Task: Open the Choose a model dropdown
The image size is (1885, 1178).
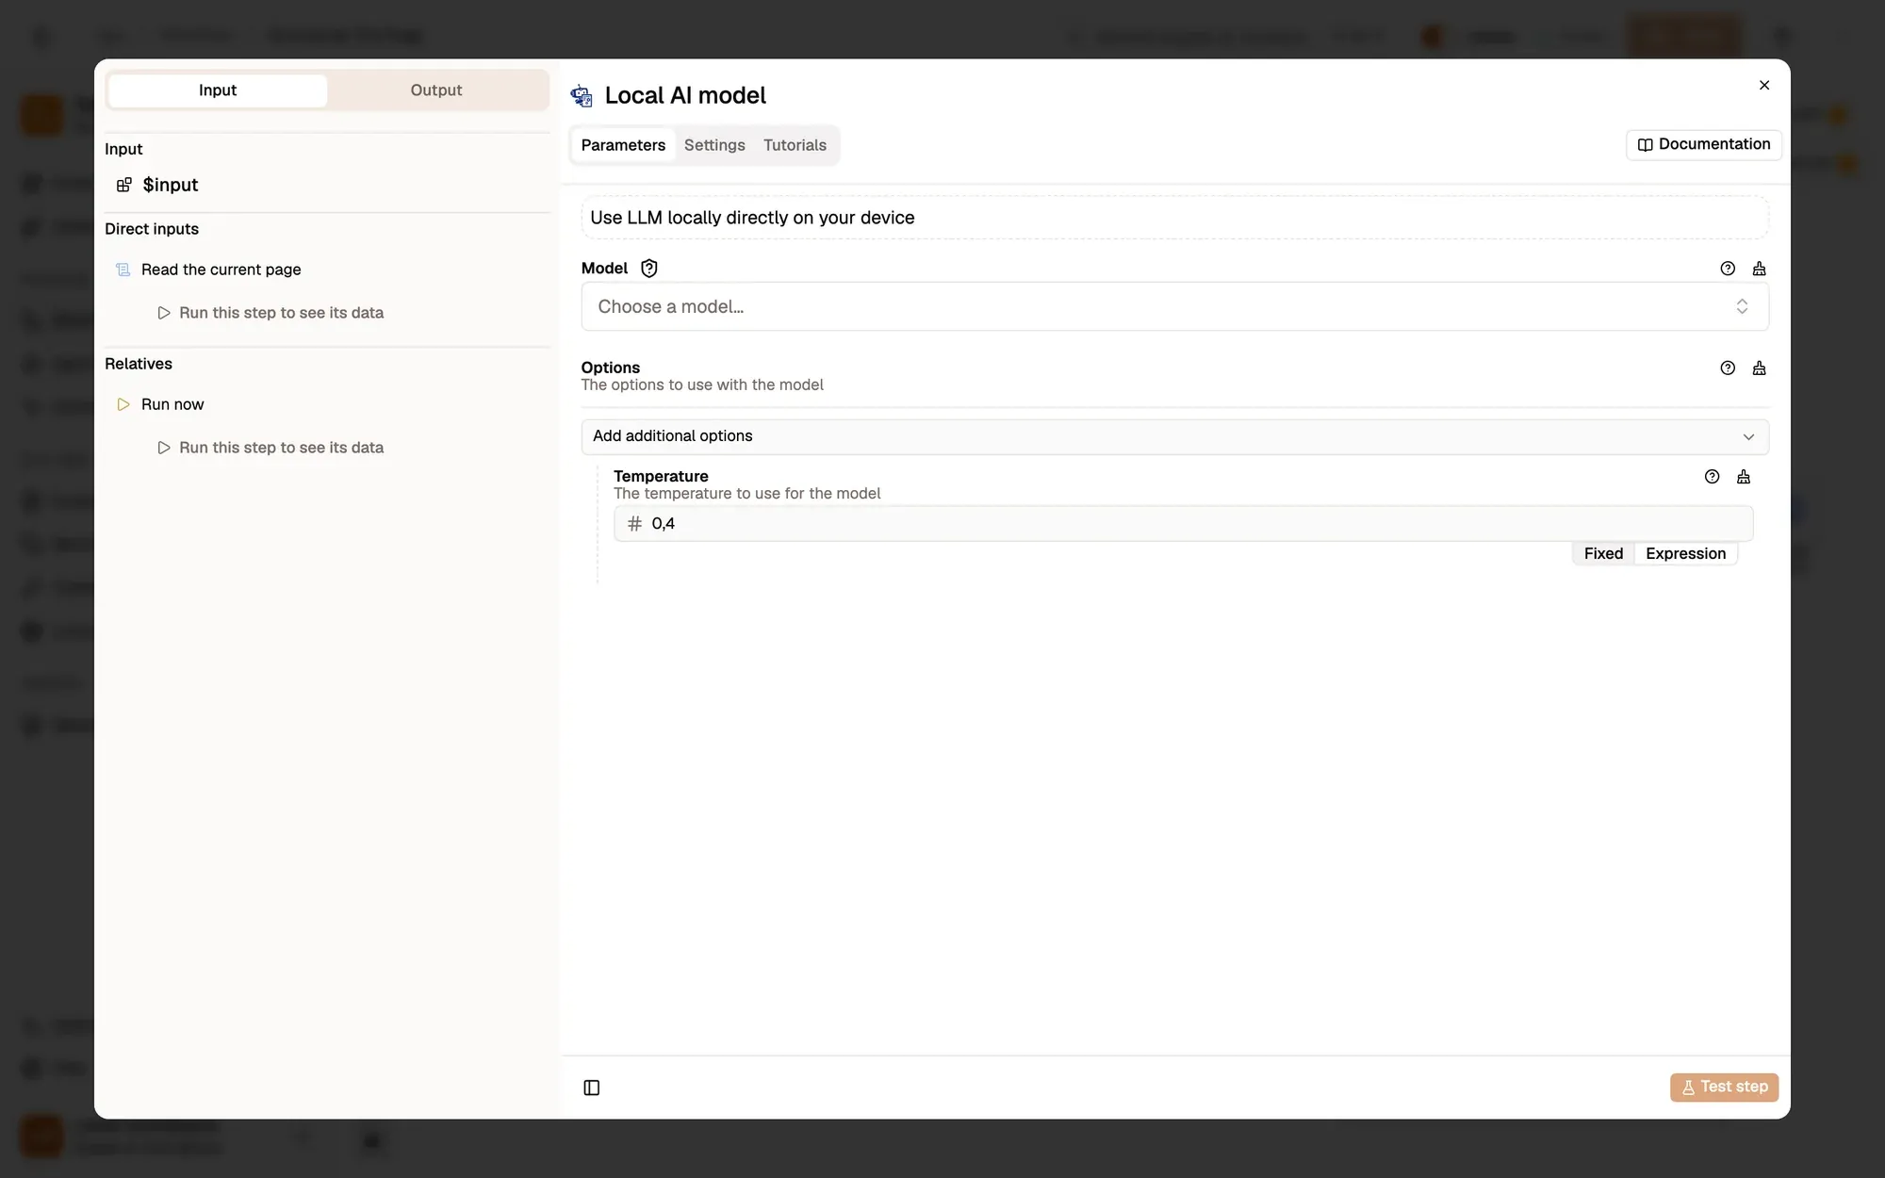Action: coord(1174,306)
